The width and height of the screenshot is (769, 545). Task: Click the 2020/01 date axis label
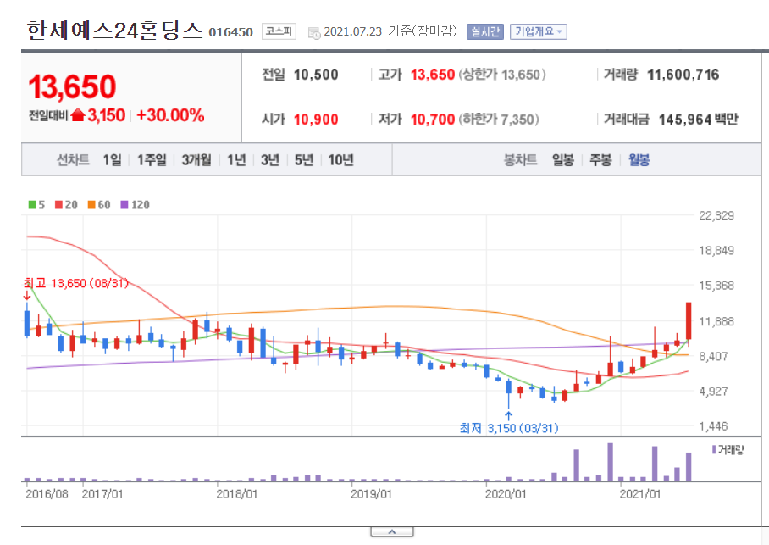(505, 494)
